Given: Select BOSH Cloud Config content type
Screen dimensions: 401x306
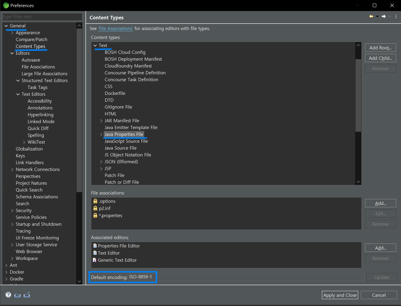Looking at the screenshot, I should tap(125, 52).
